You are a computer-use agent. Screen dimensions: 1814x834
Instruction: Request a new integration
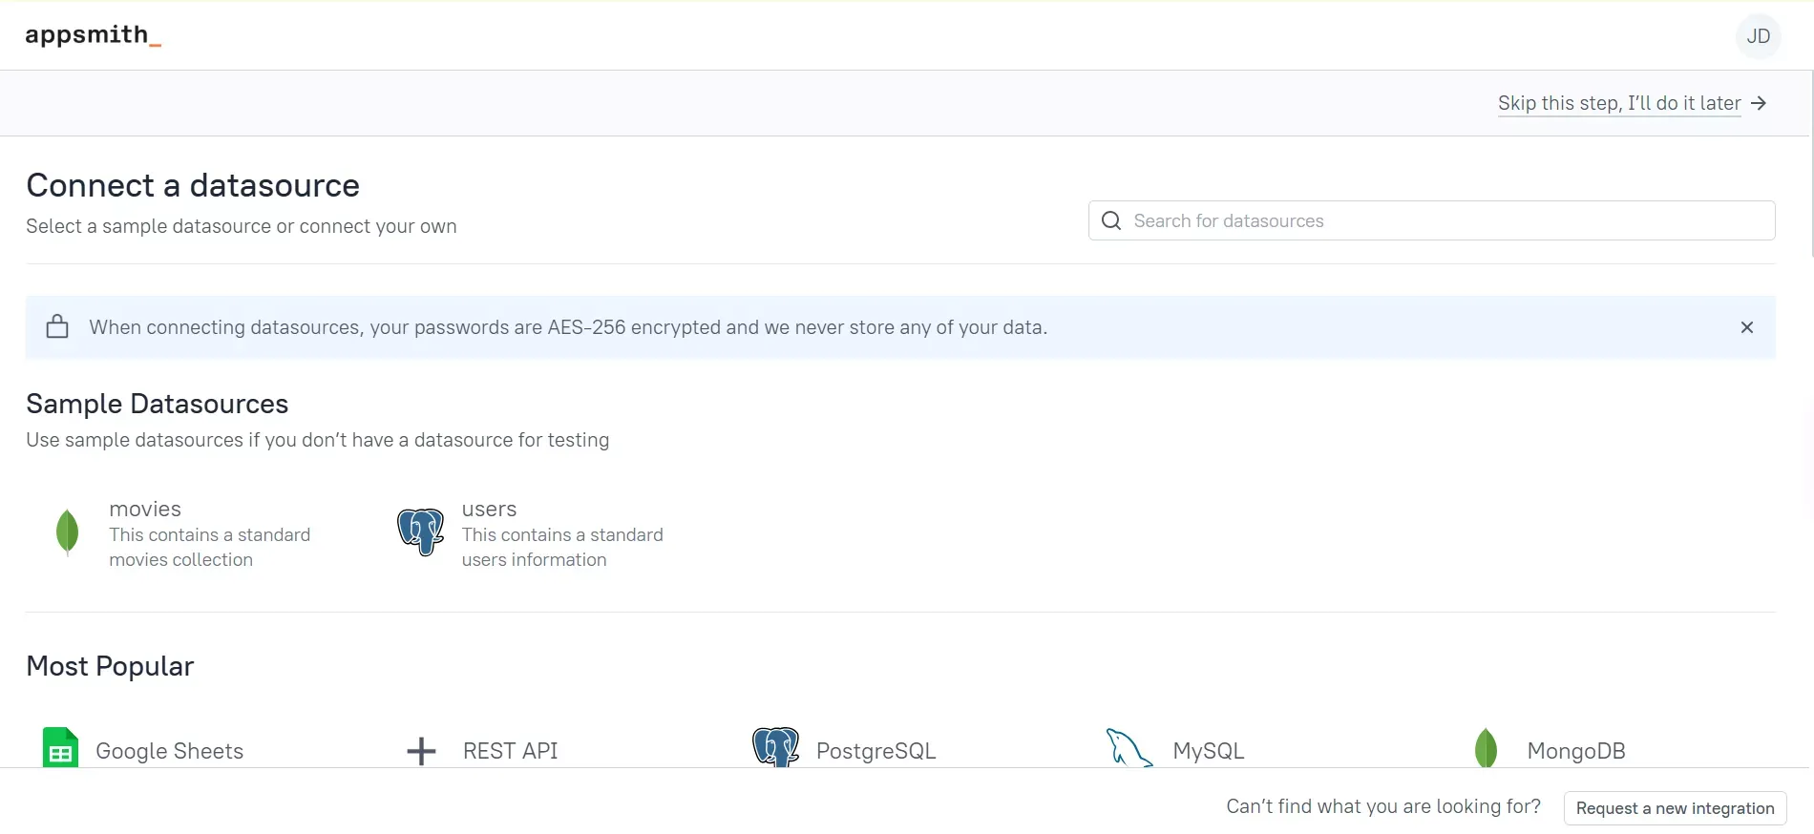[x=1675, y=808]
